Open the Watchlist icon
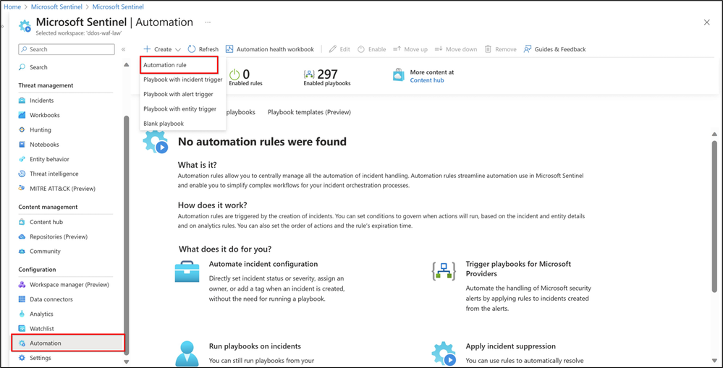 click(x=22, y=329)
